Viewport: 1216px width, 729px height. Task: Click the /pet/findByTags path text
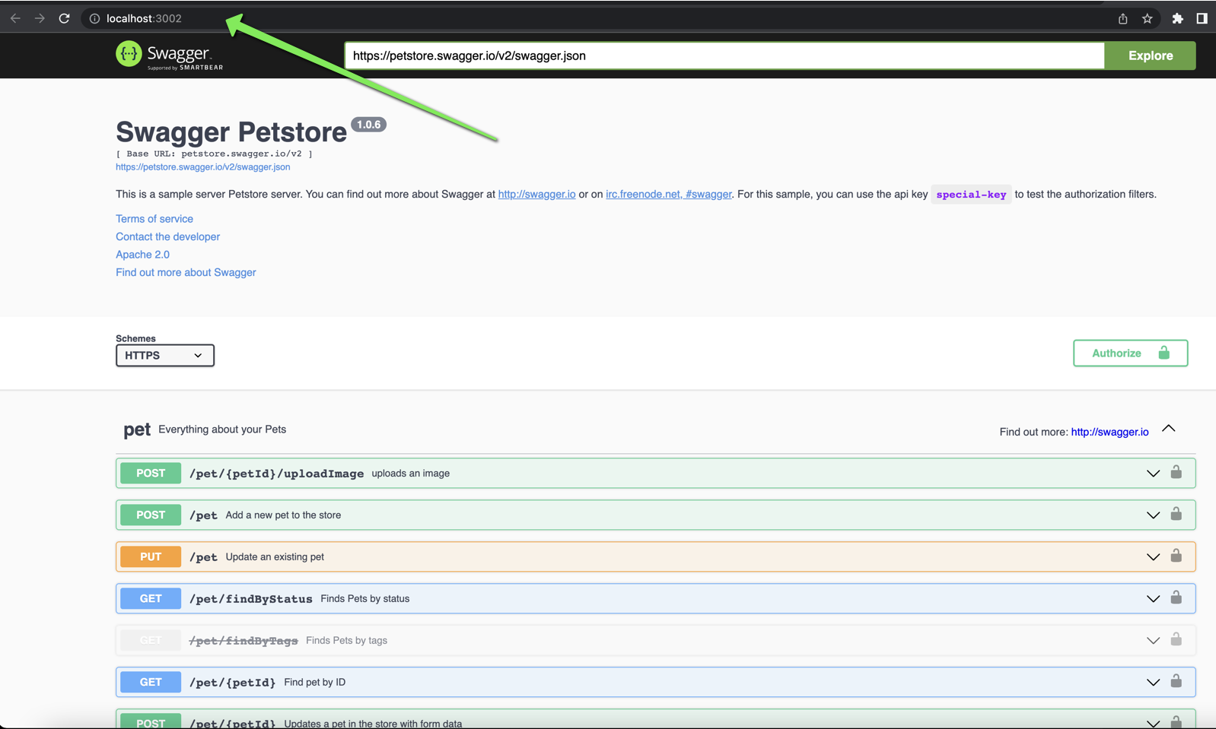[x=244, y=641]
